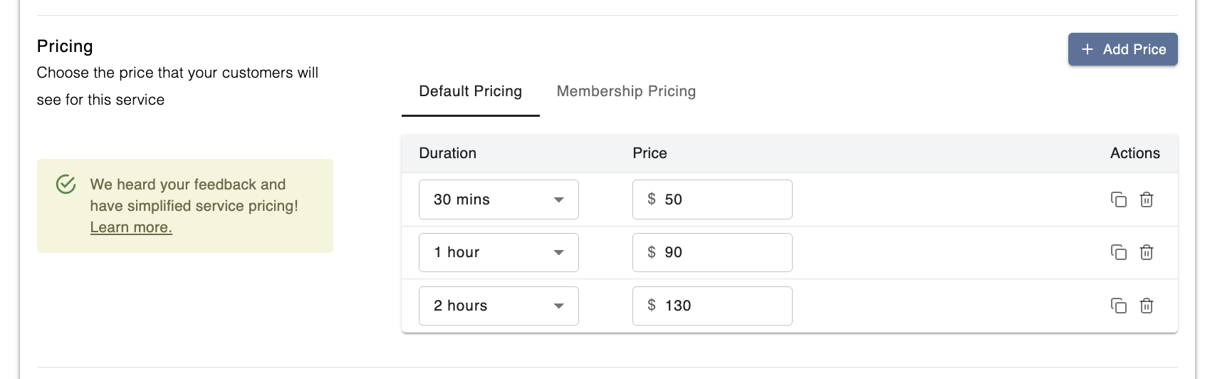
Task: Duplicate the 1 hour pricing row
Action: [1119, 252]
